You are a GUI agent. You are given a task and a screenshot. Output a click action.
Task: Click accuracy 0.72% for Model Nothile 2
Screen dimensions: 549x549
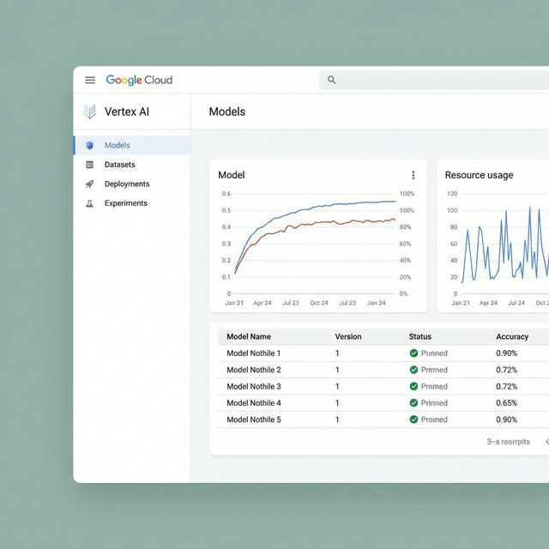(x=507, y=370)
